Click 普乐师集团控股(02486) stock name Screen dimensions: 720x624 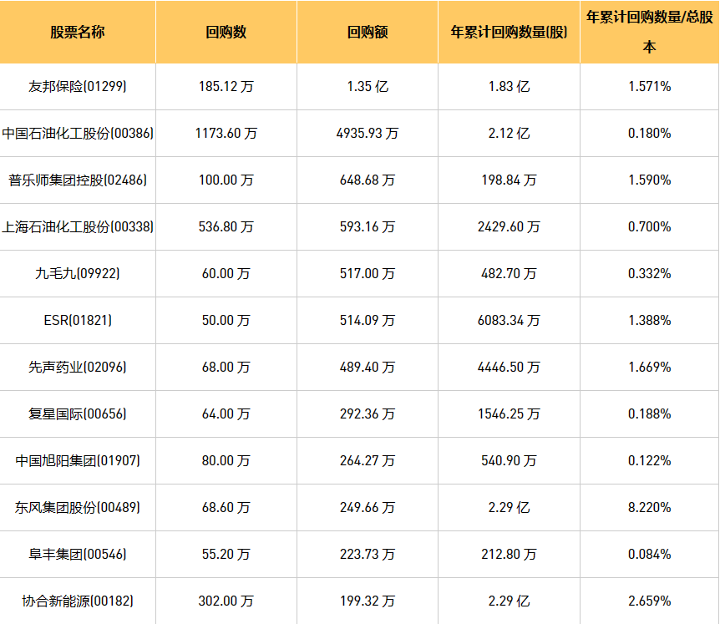coord(78,180)
